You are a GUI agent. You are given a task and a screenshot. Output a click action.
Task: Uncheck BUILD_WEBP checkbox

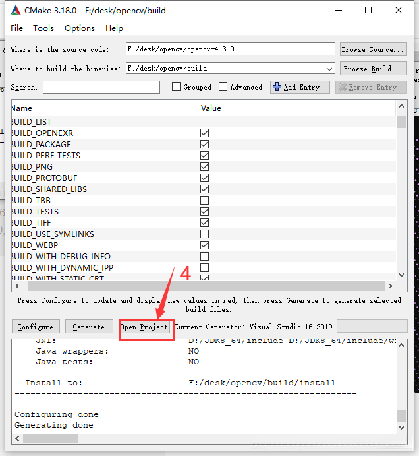pos(204,245)
